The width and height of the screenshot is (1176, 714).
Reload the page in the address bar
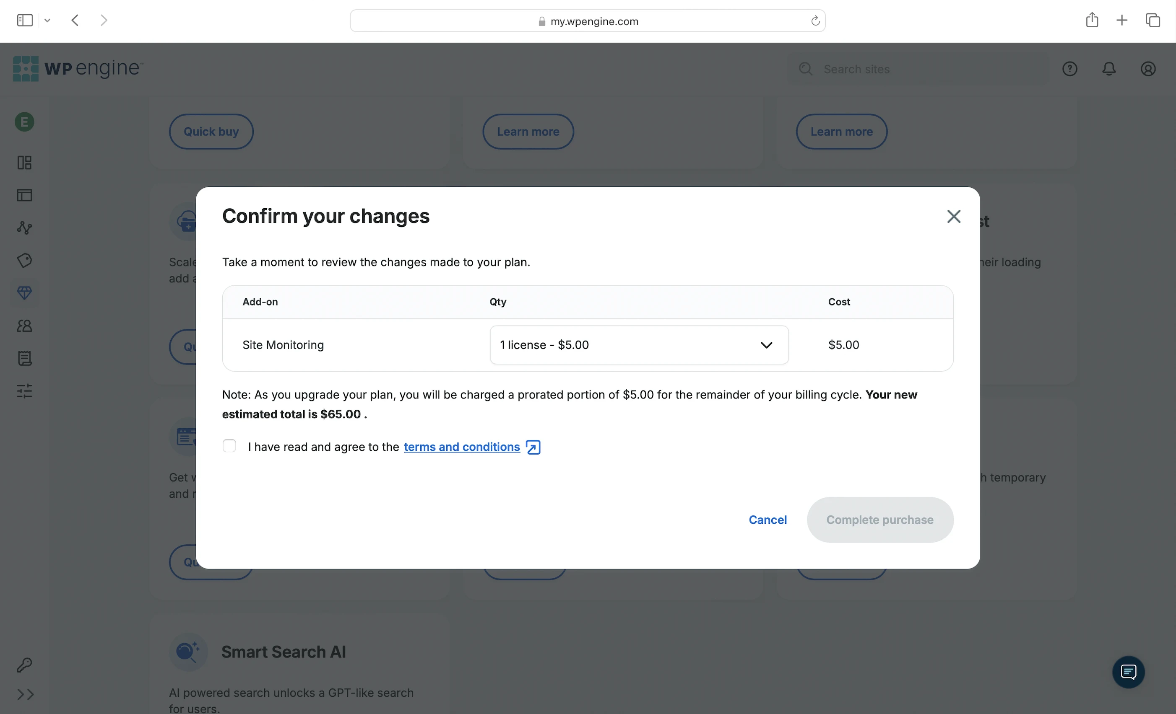(815, 21)
